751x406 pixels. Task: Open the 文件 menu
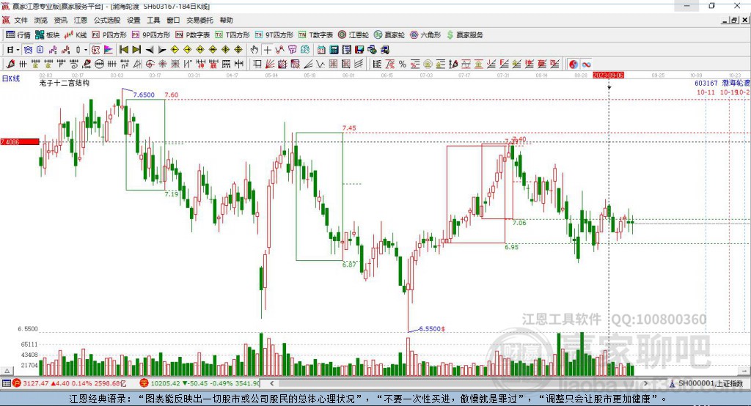(21, 20)
